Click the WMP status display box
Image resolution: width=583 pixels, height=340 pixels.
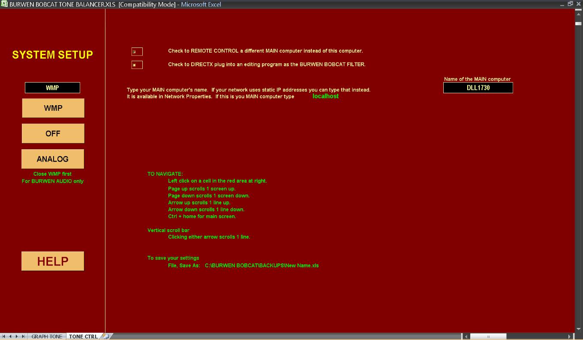click(x=52, y=88)
